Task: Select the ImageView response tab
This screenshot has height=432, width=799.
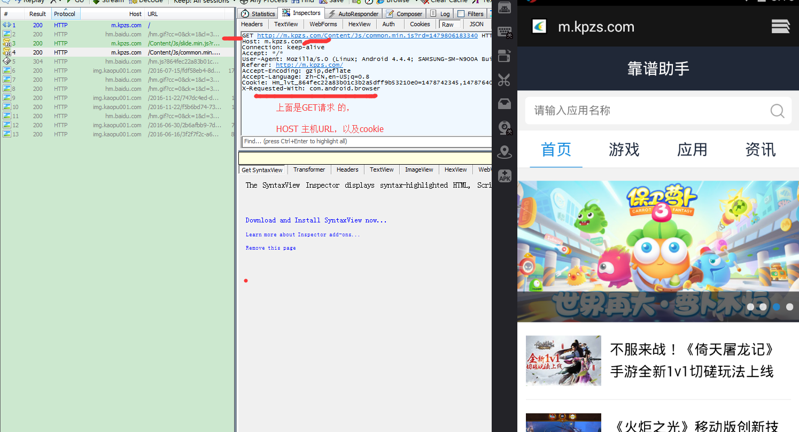Action: [x=419, y=169]
